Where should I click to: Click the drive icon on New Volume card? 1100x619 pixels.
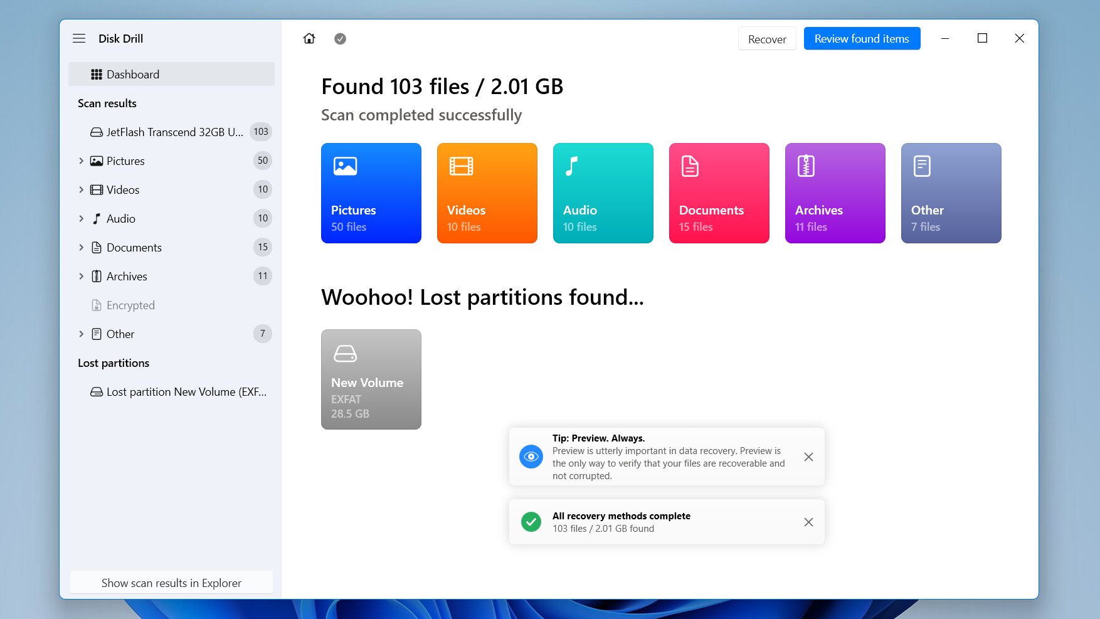tap(346, 354)
